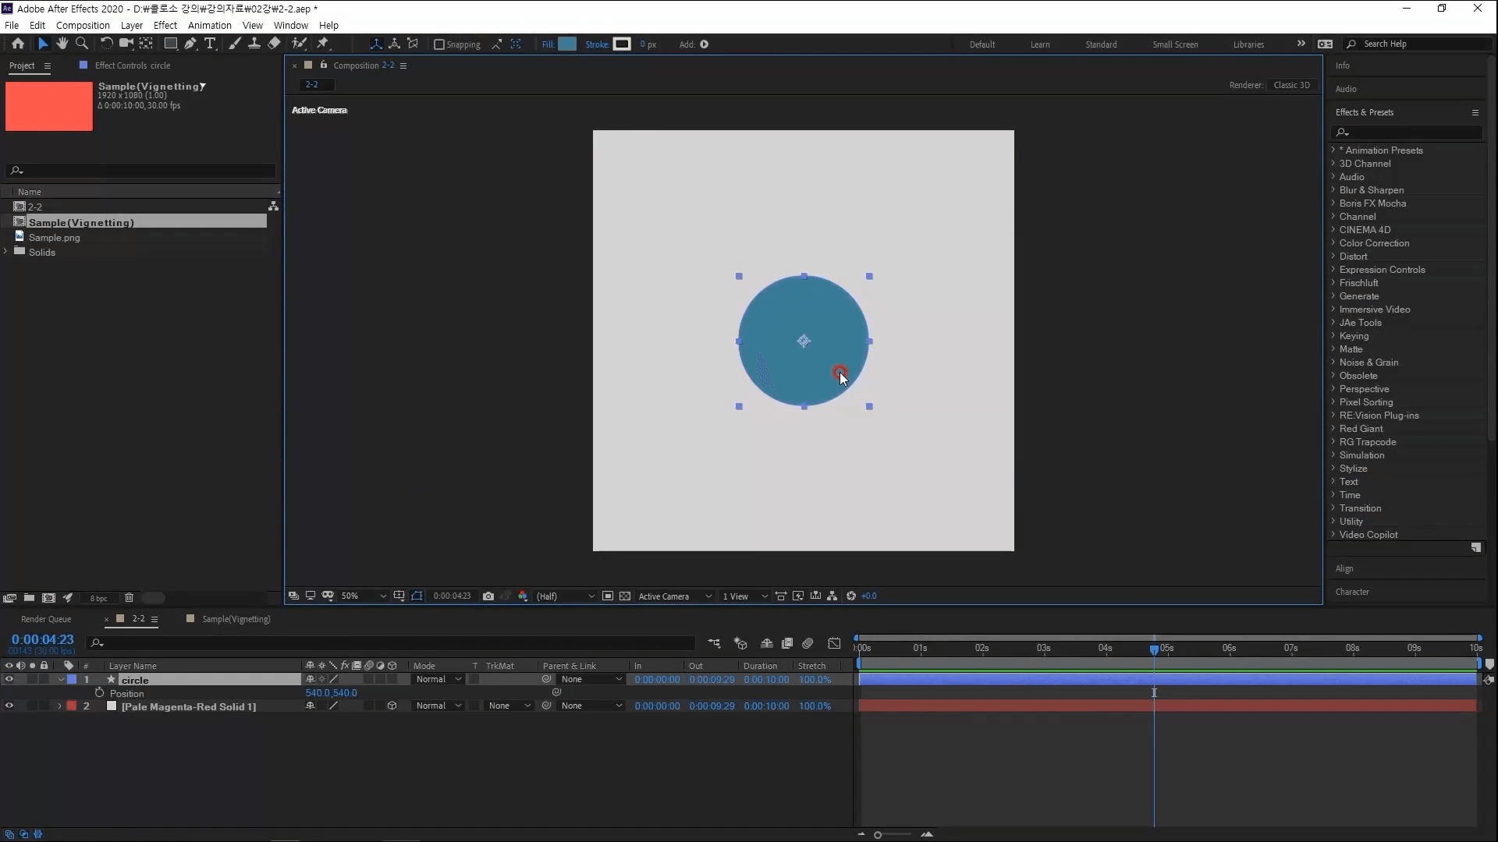
Task: Enable the Snapping checkbox
Action: [439, 44]
